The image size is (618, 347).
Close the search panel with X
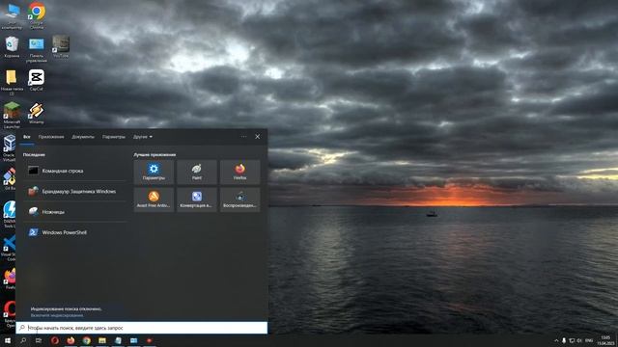point(258,137)
